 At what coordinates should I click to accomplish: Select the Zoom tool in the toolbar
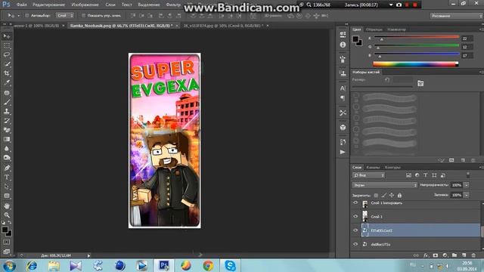(x=7, y=215)
